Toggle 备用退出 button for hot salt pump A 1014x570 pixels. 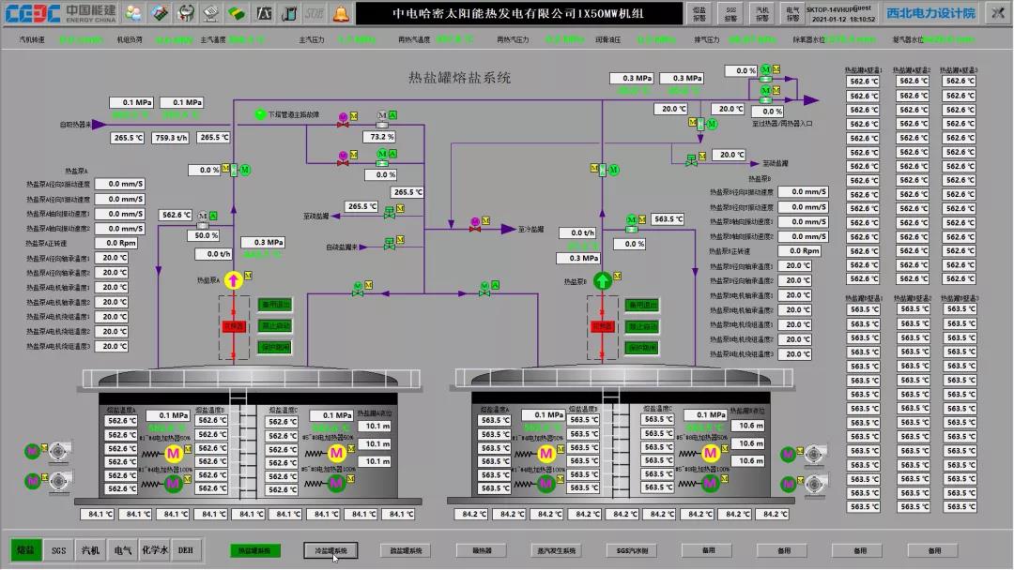click(275, 305)
